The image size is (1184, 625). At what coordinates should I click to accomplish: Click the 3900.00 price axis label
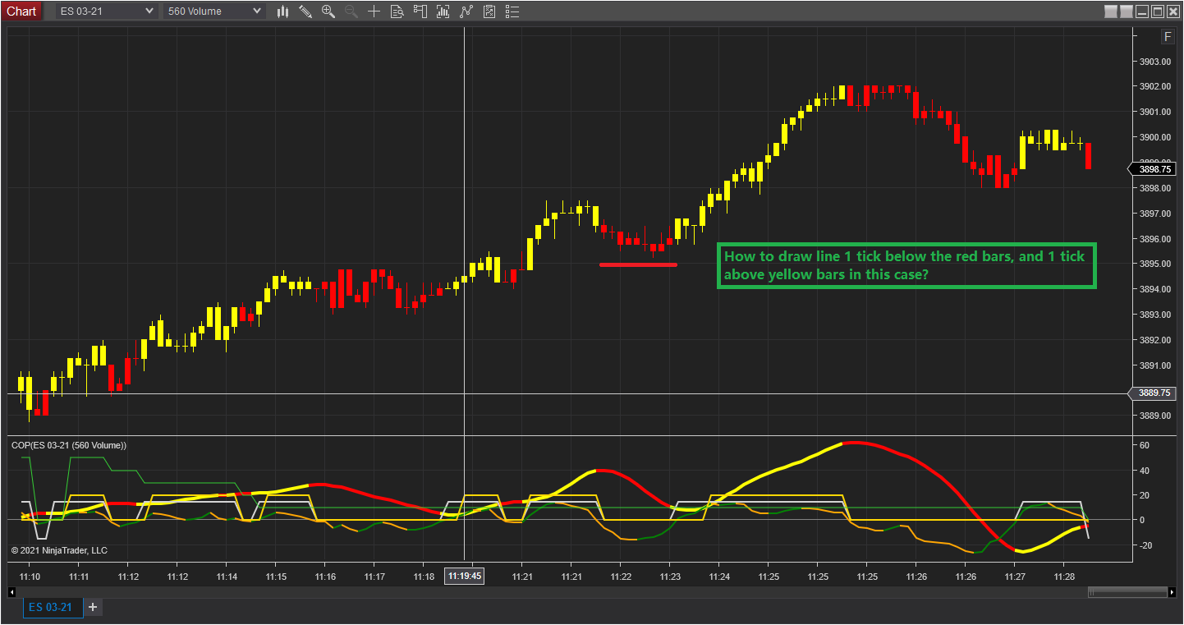click(x=1154, y=137)
